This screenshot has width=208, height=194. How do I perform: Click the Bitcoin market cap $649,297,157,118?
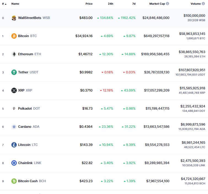(x=156, y=36)
